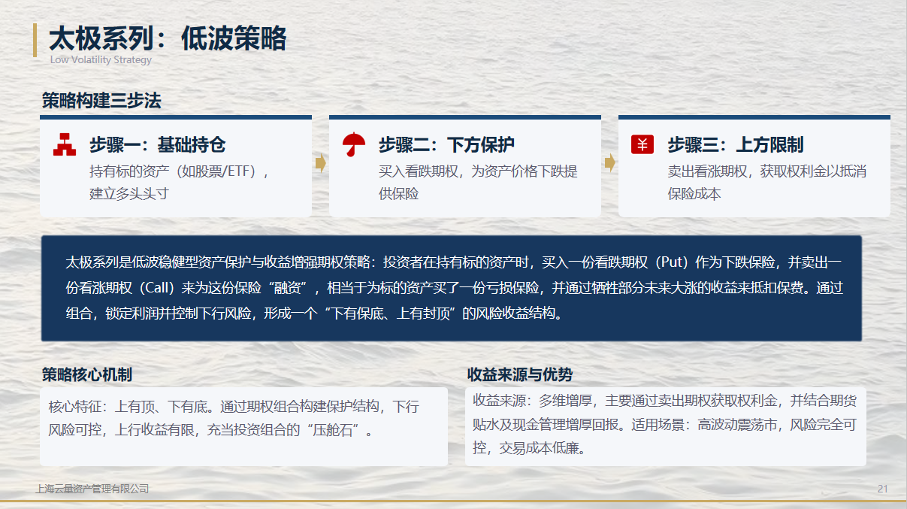Click the arrow between steps two and three
Image resolution: width=907 pixels, height=509 pixels.
point(610,162)
